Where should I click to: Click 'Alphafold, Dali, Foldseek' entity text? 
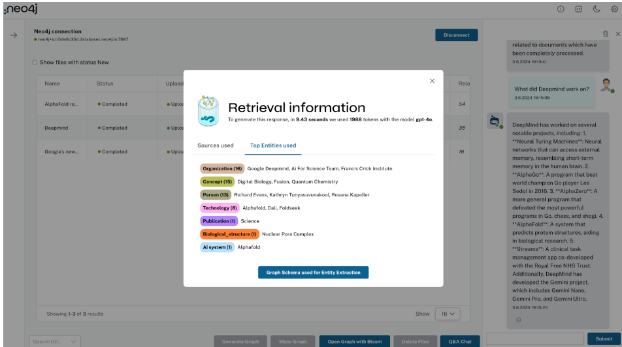[x=271, y=207]
